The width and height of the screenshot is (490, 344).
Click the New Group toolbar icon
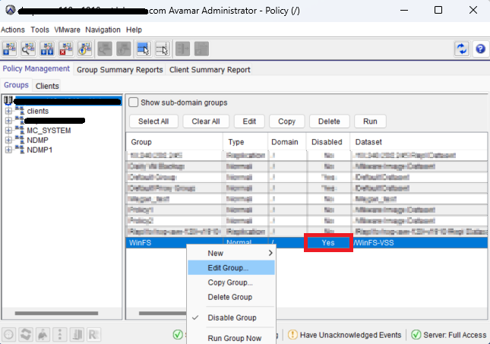pos(10,49)
